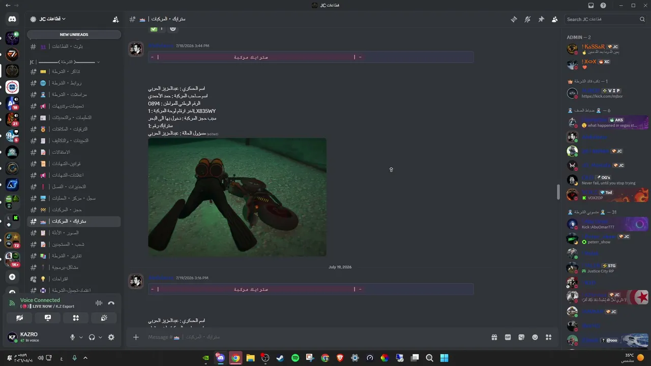Click the Message input field
Viewport: 651px width, 366px height.
point(315,337)
